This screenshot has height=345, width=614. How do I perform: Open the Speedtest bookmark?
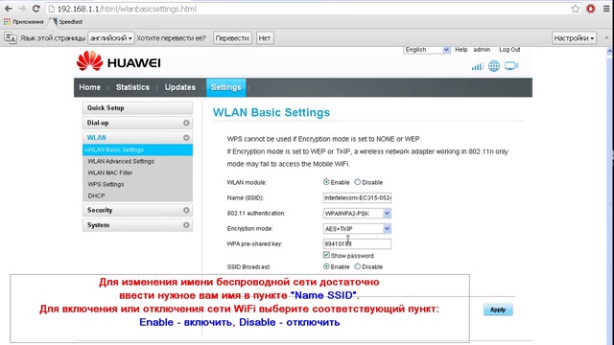66,22
